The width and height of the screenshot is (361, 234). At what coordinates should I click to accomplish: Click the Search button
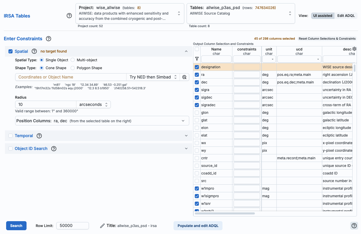pyautogui.click(x=16, y=226)
